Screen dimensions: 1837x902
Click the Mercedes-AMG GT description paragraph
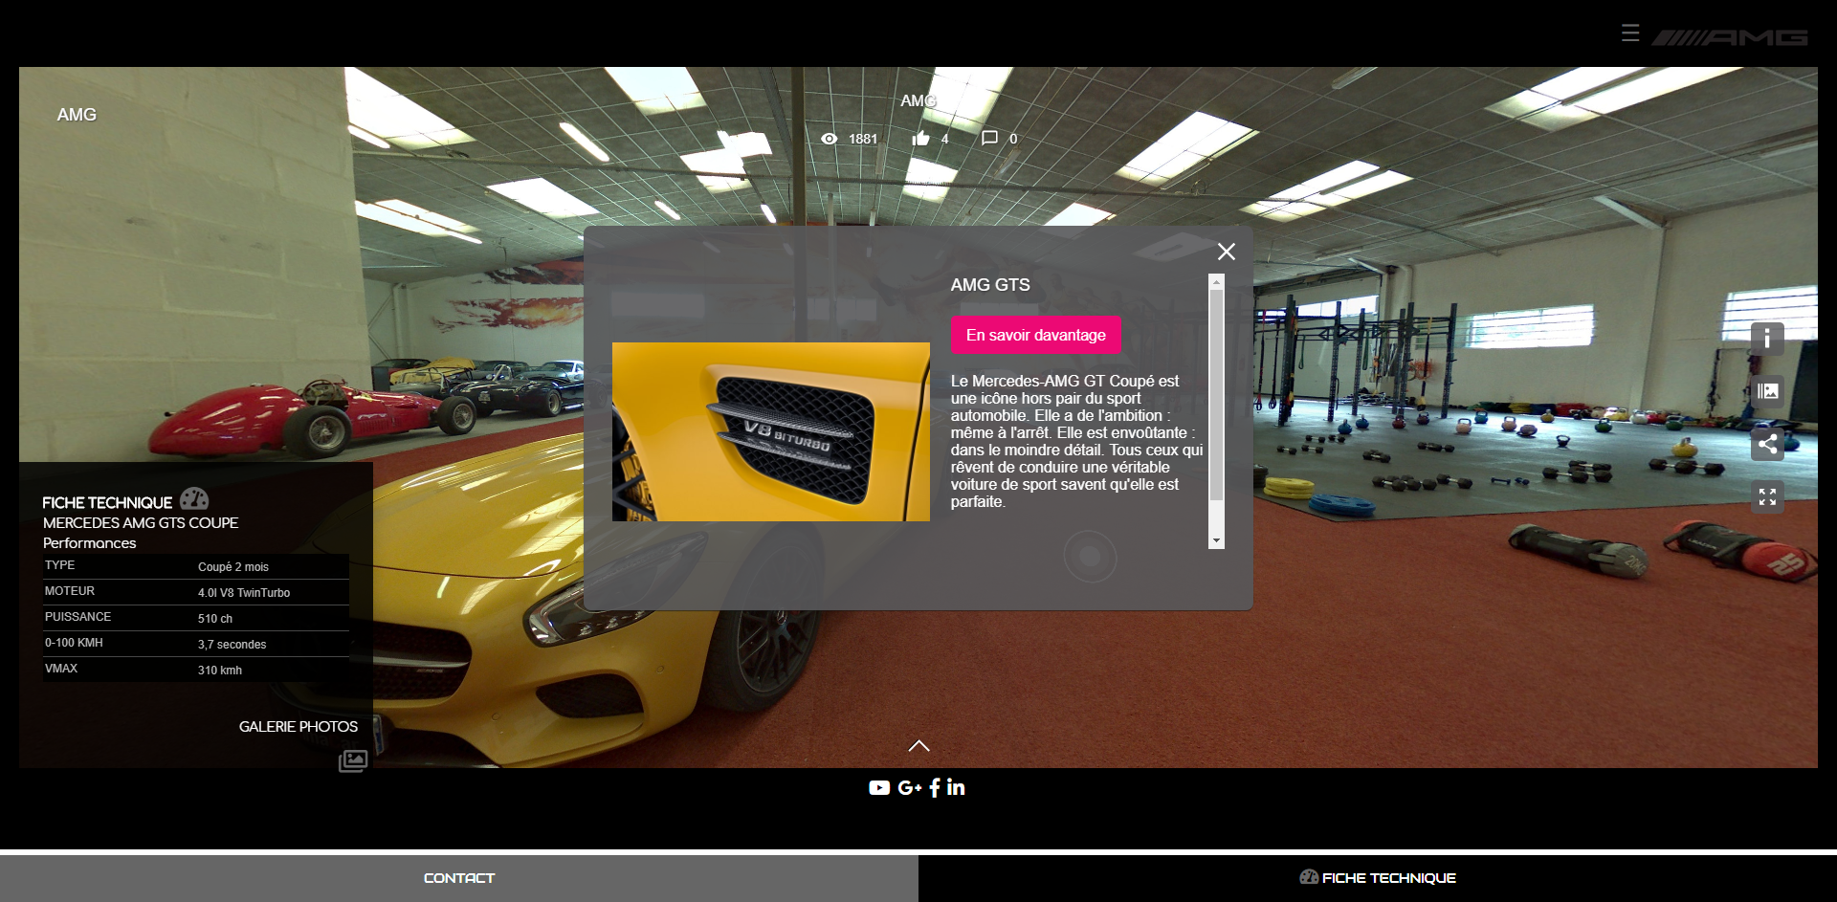[1077, 441]
